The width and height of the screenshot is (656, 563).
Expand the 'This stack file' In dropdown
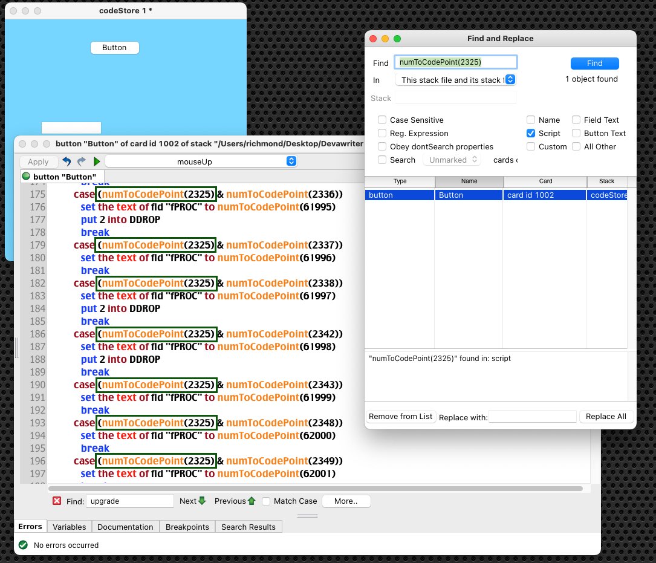tap(455, 80)
